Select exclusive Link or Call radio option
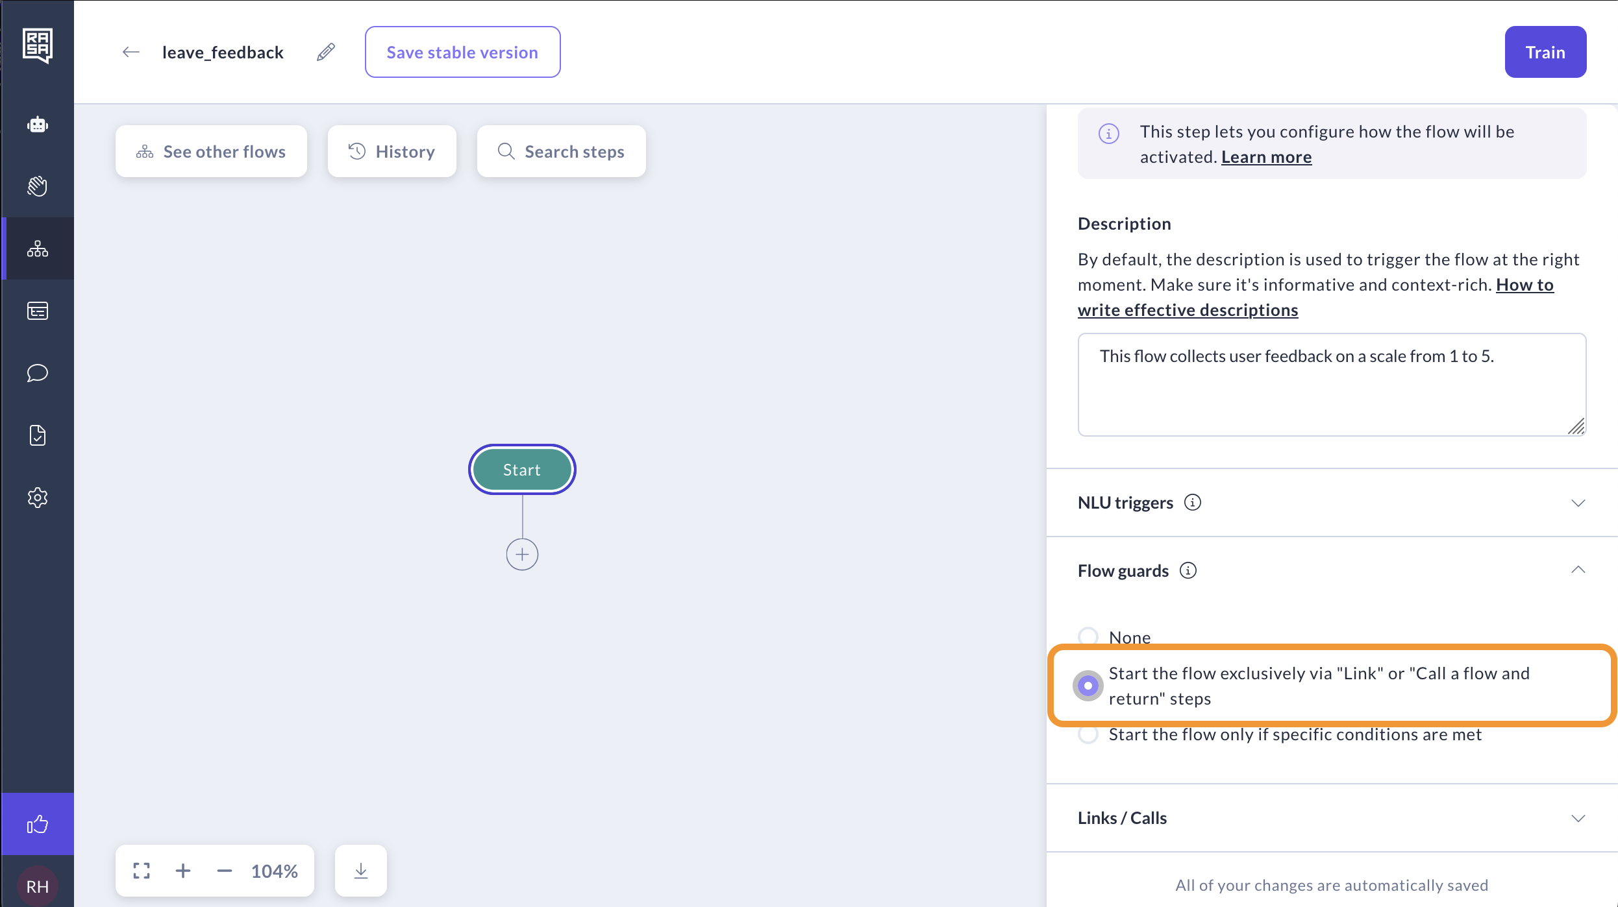The width and height of the screenshot is (1618, 907). [1088, 686]
